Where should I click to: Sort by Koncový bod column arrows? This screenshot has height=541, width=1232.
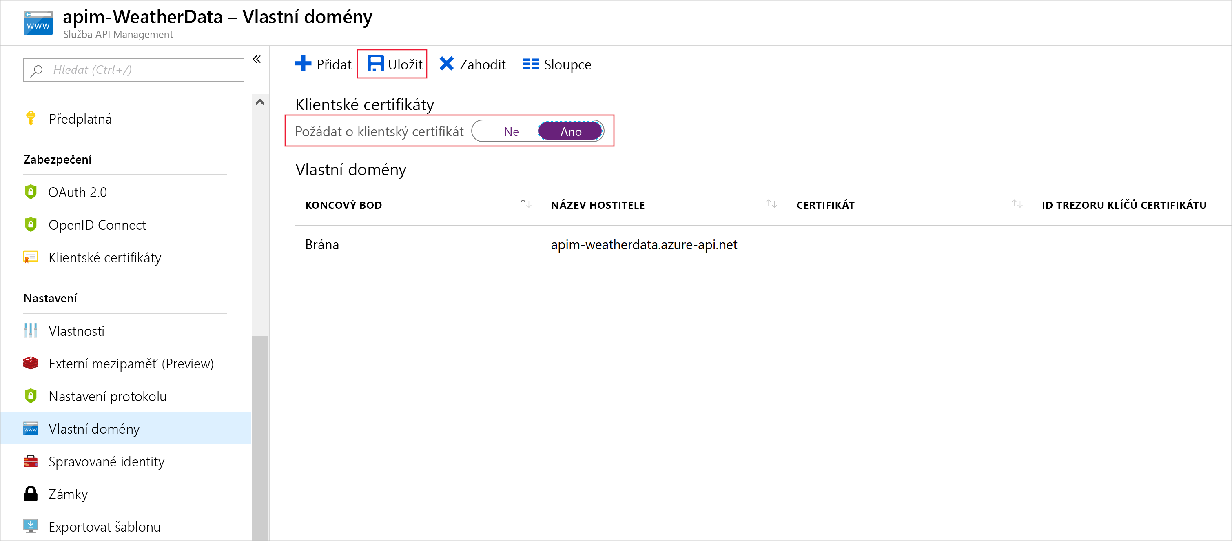point(525,204)
